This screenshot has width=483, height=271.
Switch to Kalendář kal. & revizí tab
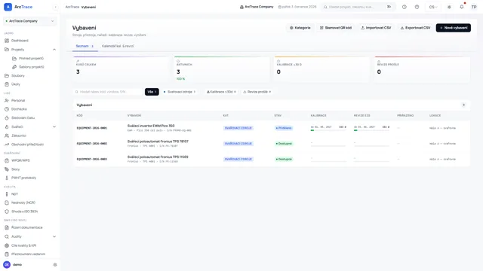click(118, 46)
